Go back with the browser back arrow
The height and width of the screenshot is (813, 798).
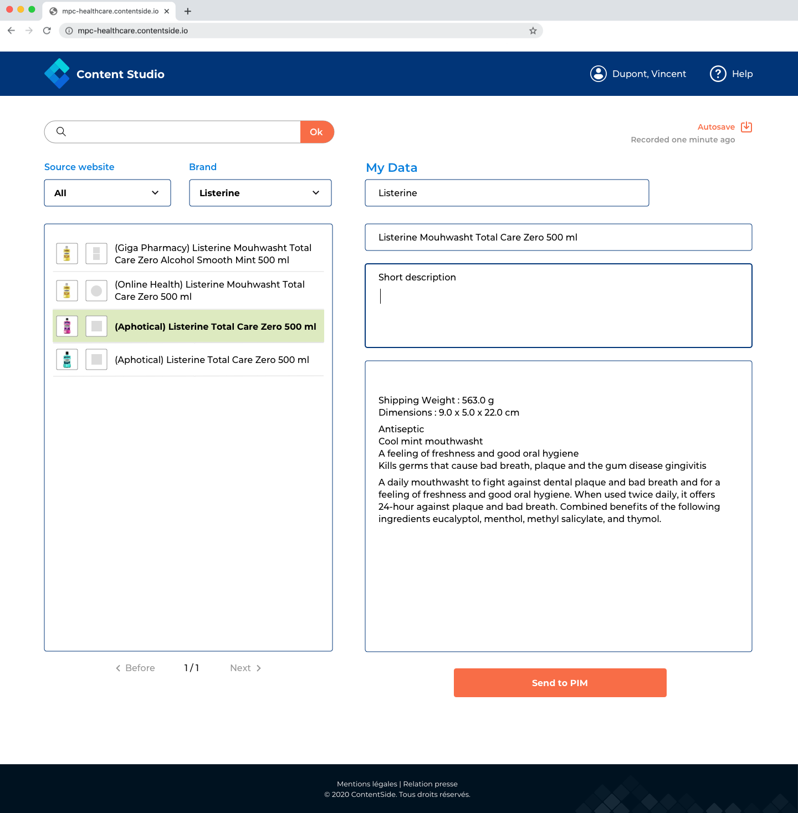11,30
